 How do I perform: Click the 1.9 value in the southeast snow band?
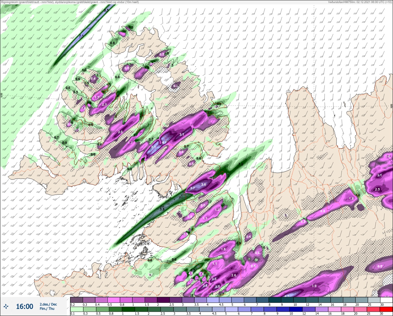[314, 286]
